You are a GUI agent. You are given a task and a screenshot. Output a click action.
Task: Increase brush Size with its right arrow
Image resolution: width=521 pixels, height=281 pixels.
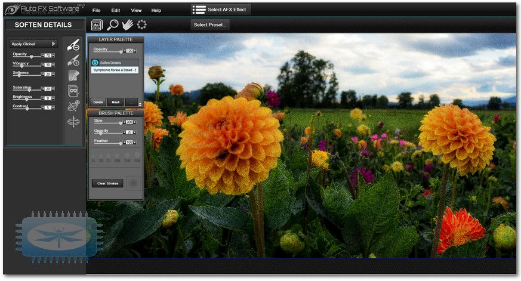click(135, 122)
